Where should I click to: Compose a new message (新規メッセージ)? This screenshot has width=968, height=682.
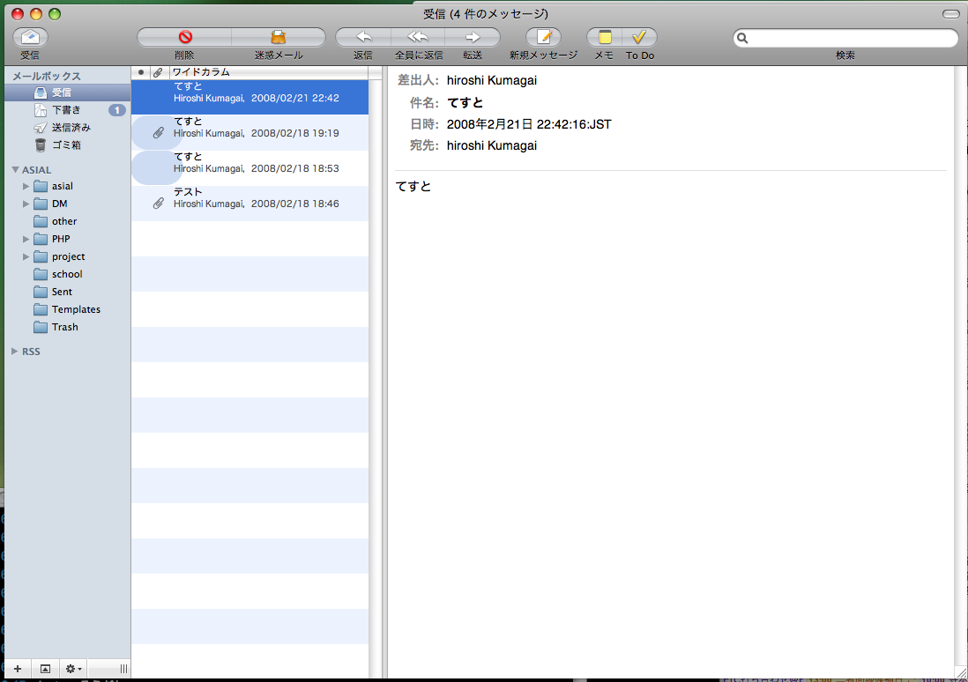point(543,38)
